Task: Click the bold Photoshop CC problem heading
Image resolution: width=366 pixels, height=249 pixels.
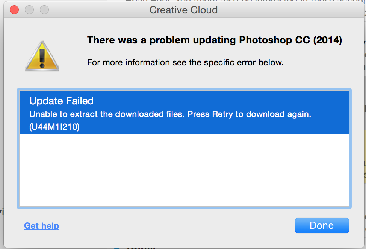Action: (214, 40)
